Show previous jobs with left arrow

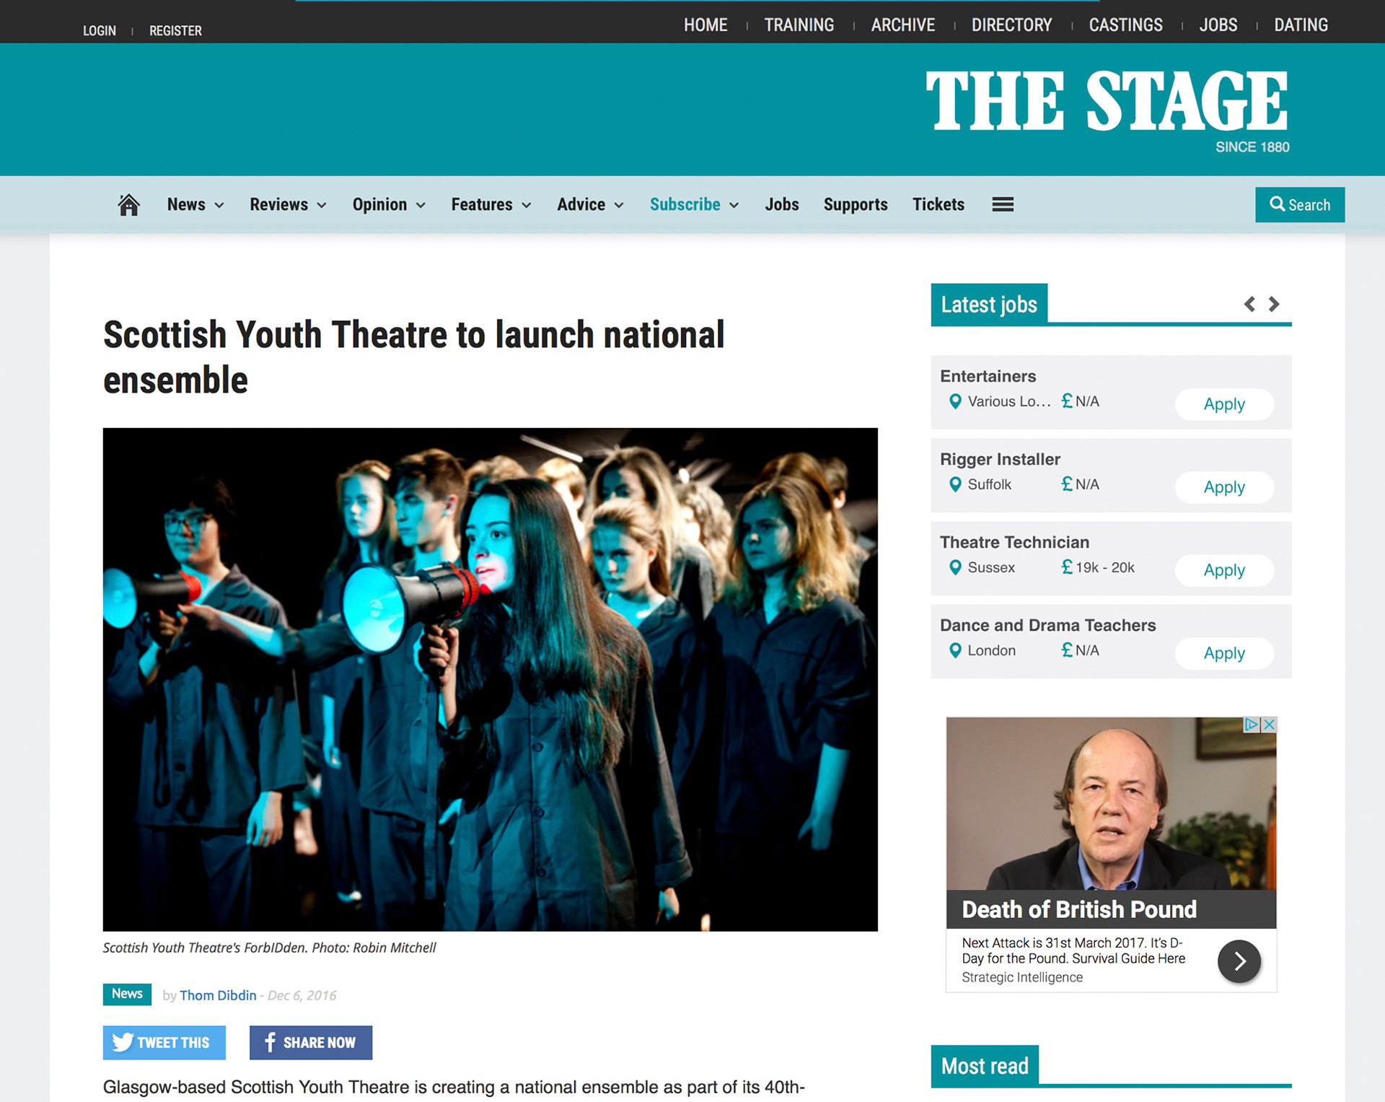pyautogui.click(x=1249, y=304)
